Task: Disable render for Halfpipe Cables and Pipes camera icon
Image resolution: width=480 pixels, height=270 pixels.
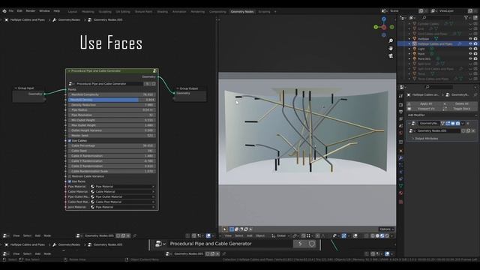Action: (x=475, y=43)
